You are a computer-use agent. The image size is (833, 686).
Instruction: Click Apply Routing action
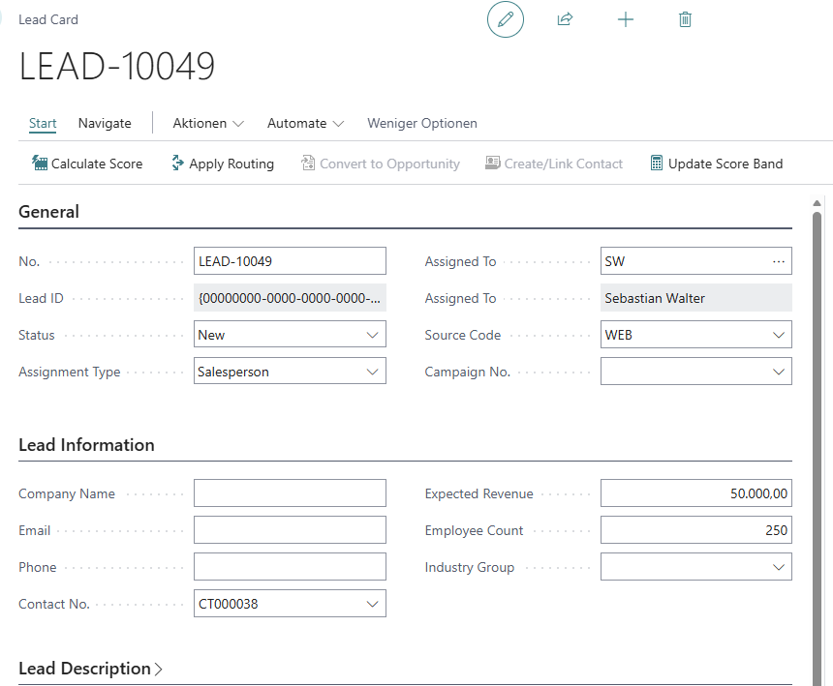(222, 164)
